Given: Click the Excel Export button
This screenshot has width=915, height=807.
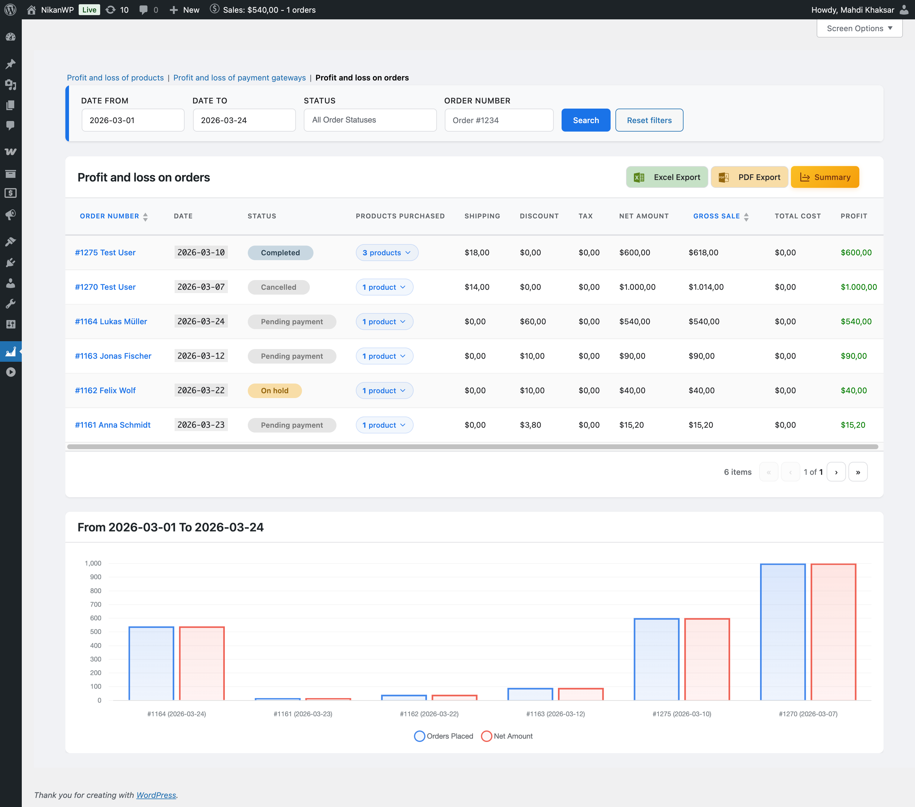Looking at the screenshot, I should (x=667, y=177).
